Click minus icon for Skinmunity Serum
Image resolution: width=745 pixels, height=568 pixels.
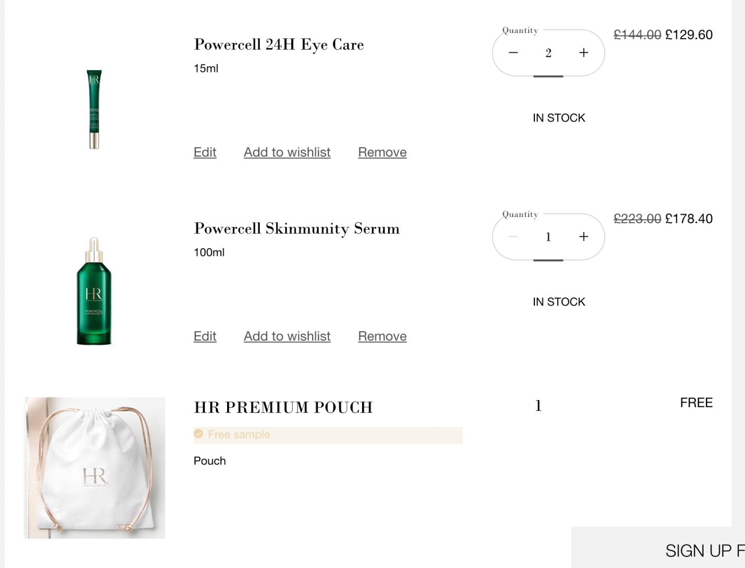pos(513,237)
